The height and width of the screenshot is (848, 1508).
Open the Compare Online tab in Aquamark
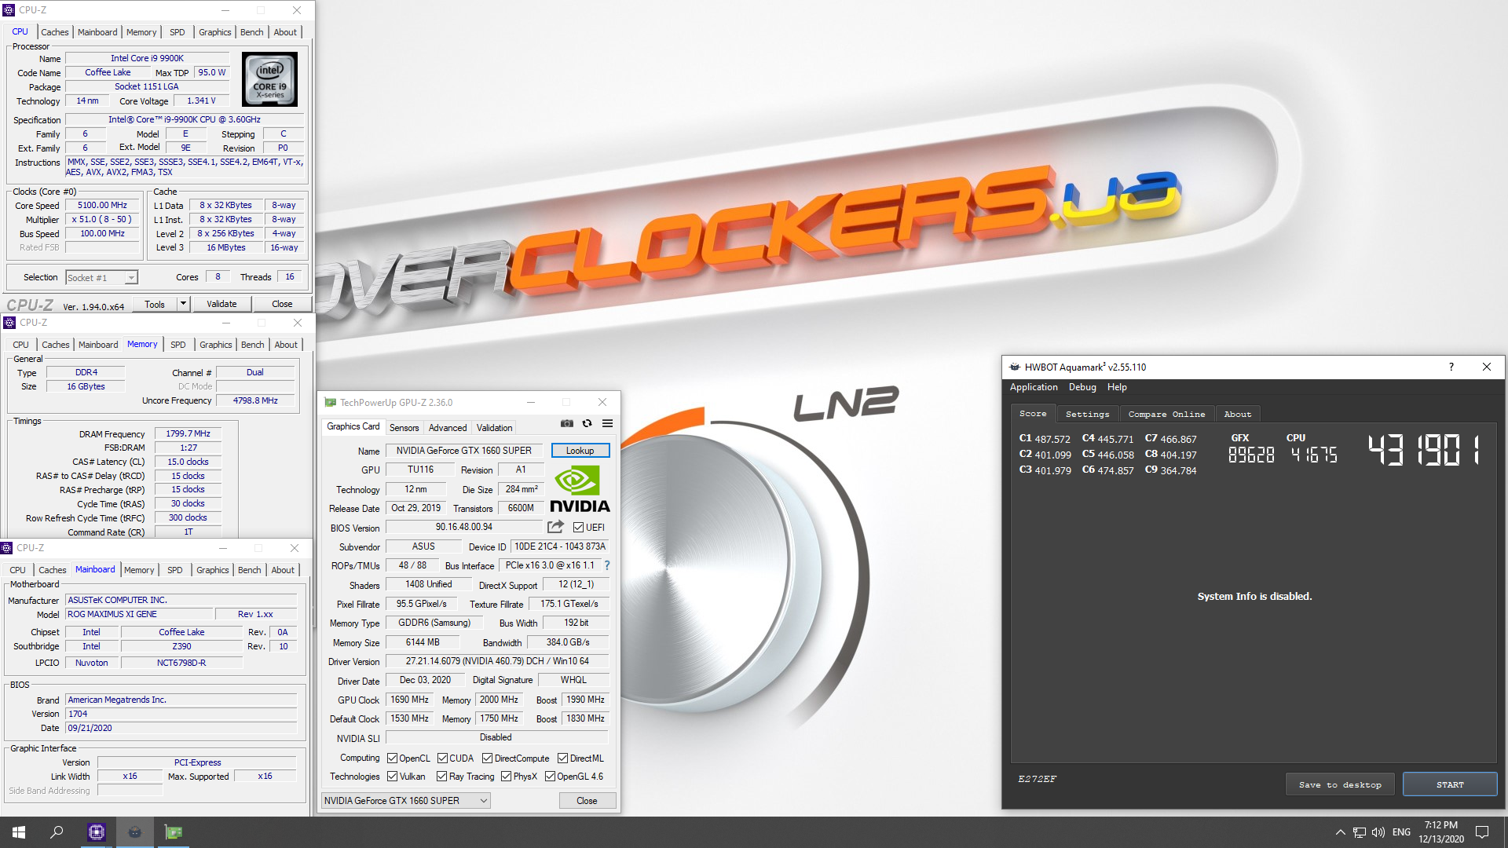point(1166,415)
